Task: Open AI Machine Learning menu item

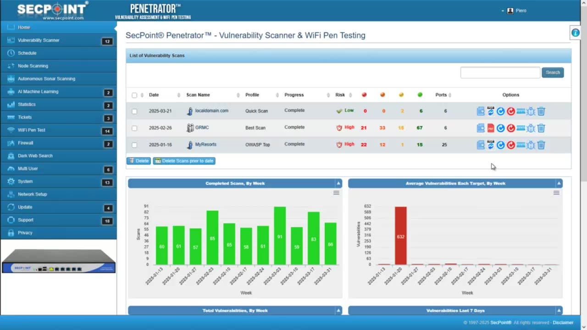Action: 58,92
